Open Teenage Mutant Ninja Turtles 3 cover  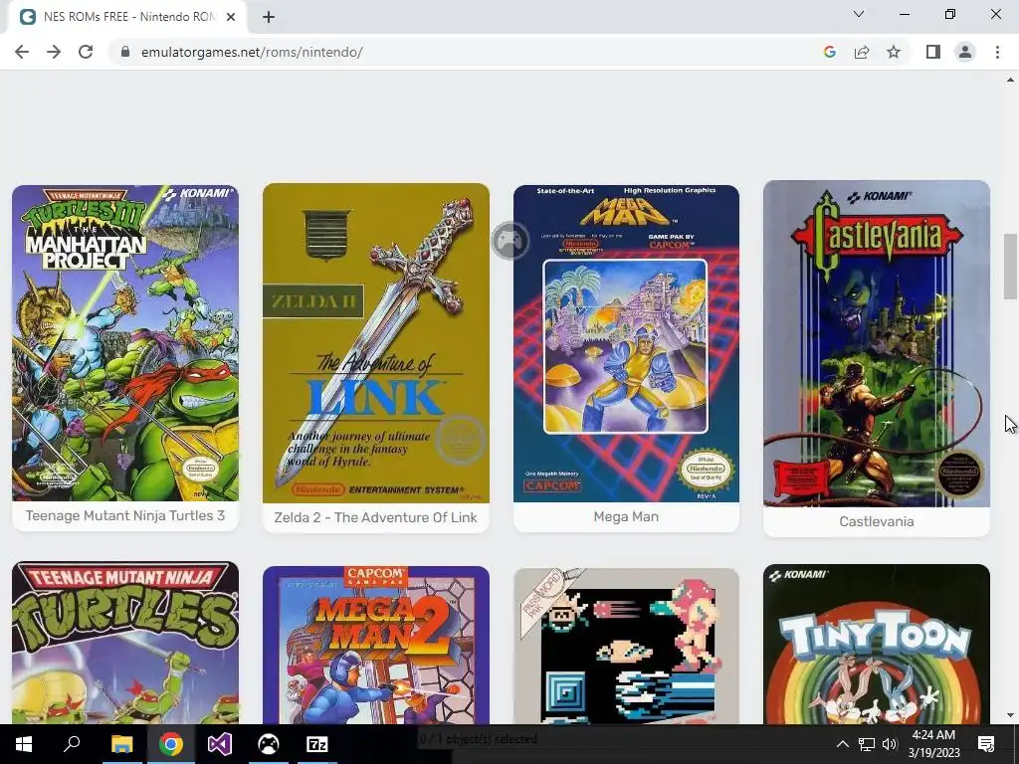point(125,343)
